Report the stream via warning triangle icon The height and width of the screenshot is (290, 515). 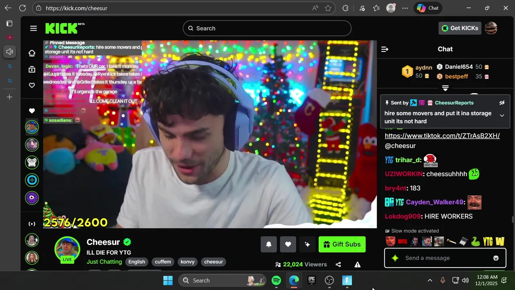point(357,265)
